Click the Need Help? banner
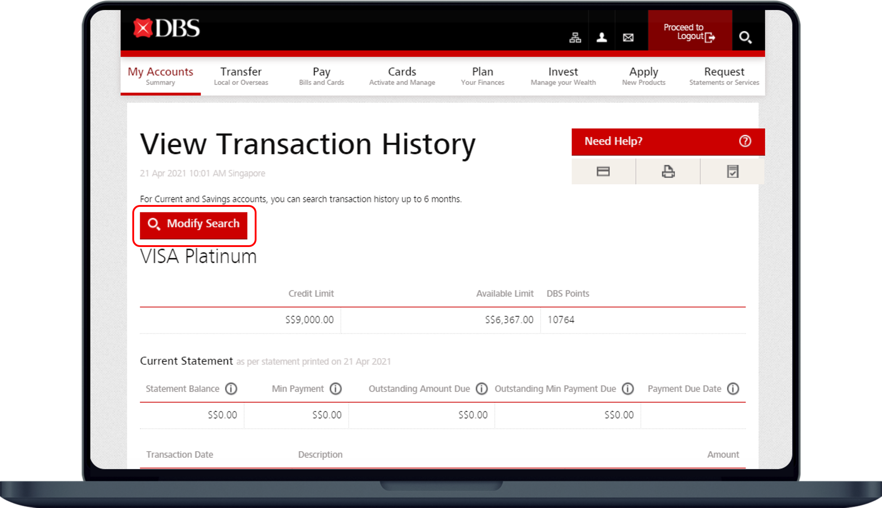This screenshot has height=508, width=882. tap(668, 142)
